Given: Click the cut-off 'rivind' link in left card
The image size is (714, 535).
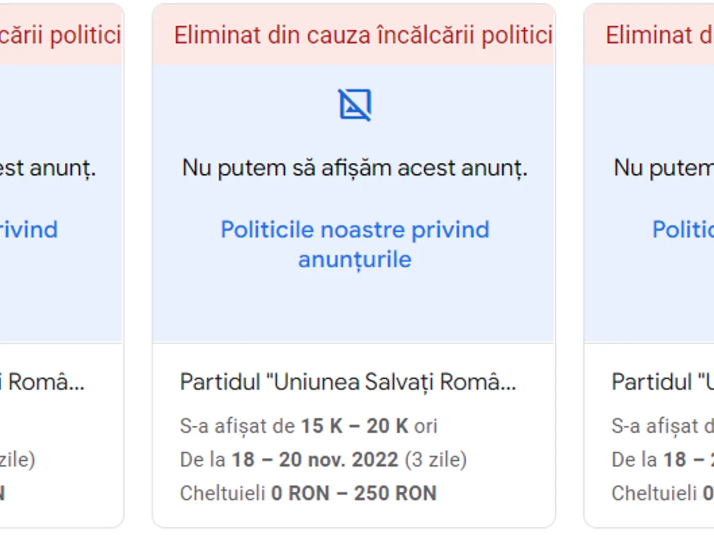Looking at the screenshot, I should 29,229.
